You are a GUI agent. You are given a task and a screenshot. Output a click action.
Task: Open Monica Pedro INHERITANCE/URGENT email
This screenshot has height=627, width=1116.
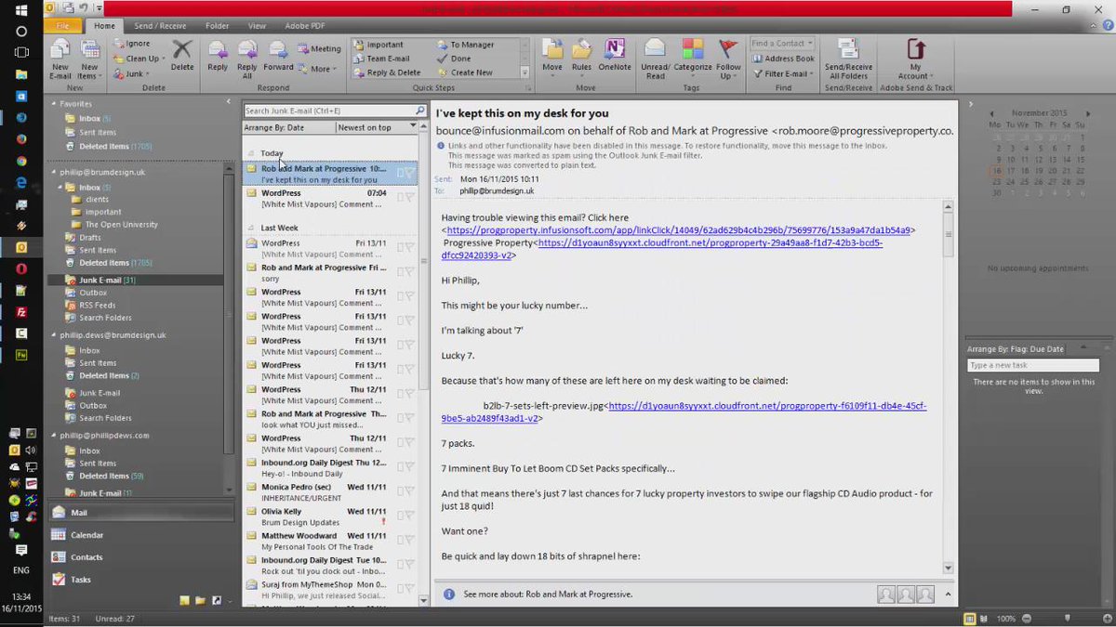click(330, 492)
